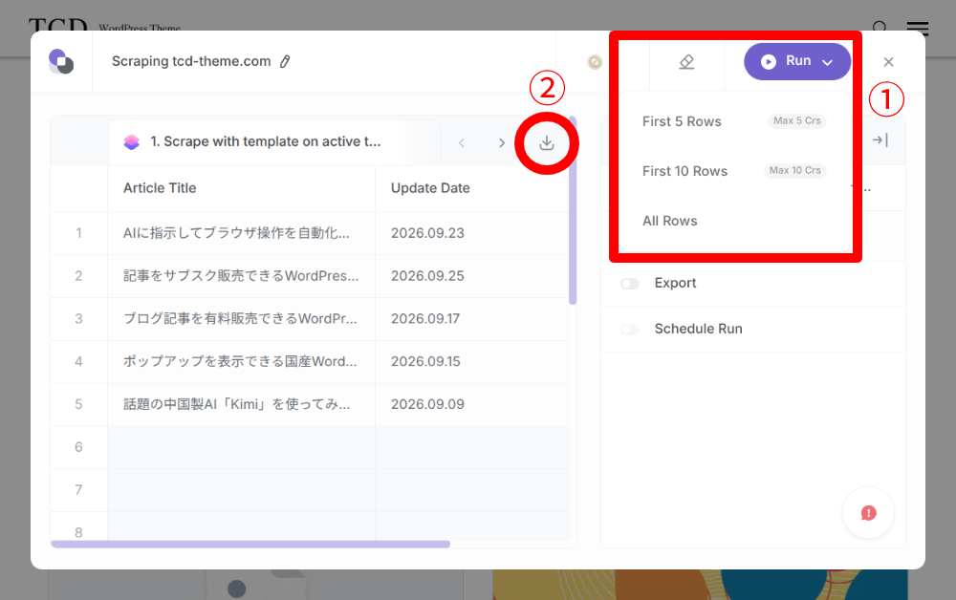Select the cell with date 2026.09.25
956x600 pixels.
click(x=472, y=276)
